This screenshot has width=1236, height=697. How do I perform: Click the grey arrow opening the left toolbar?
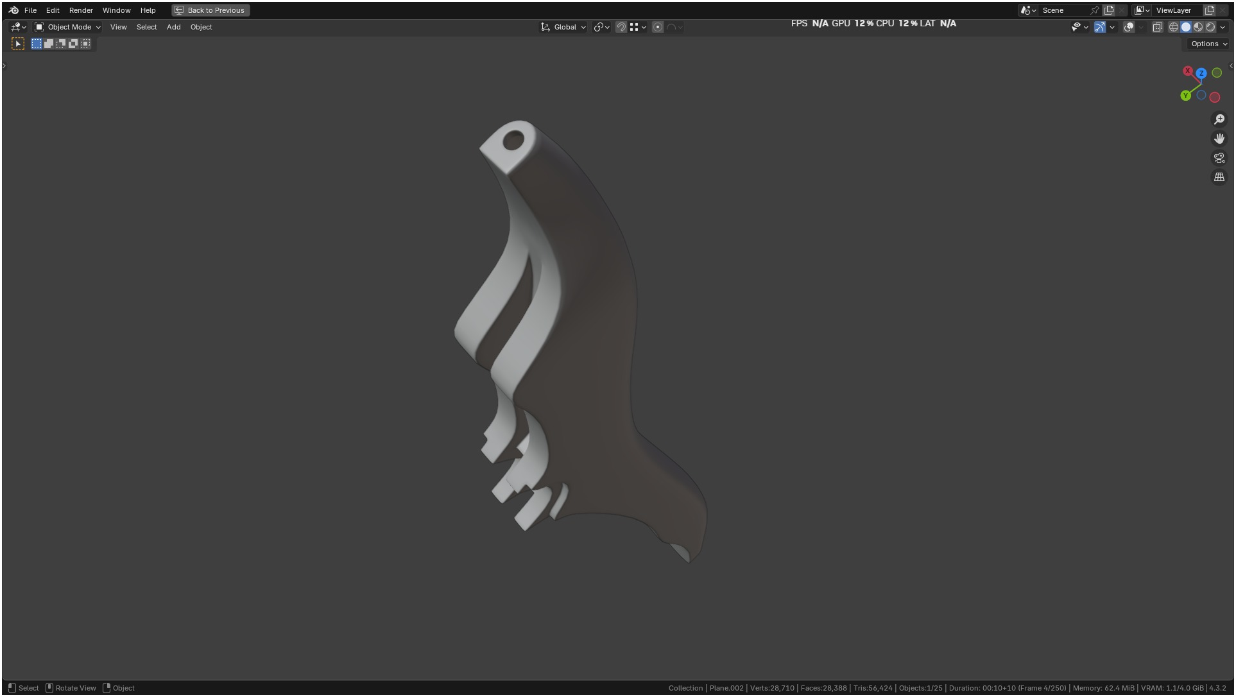4,65
